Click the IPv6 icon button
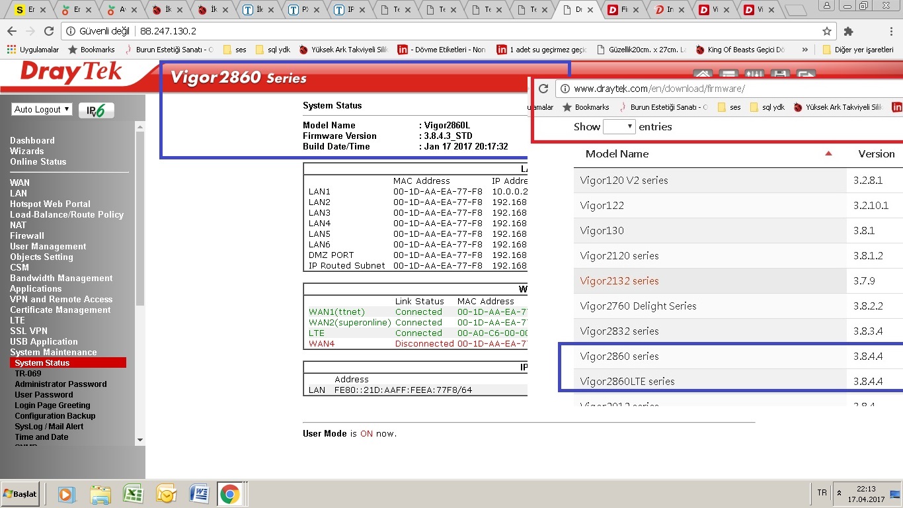The width and height of the screenshot is (903, 508). (x=96, y=110)
